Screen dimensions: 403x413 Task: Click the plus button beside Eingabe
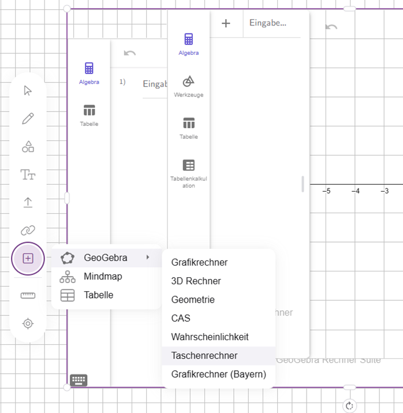(226, 24)
